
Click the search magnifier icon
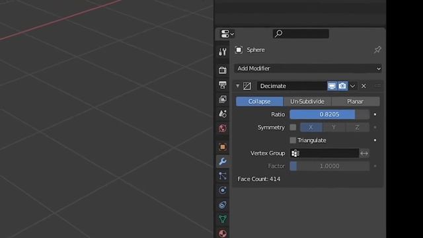(x=279, y=34)
